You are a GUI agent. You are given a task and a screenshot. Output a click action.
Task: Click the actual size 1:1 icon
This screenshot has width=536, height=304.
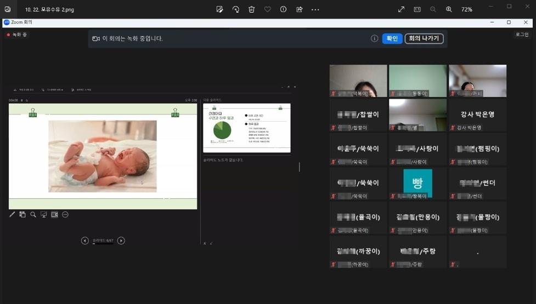417,9
